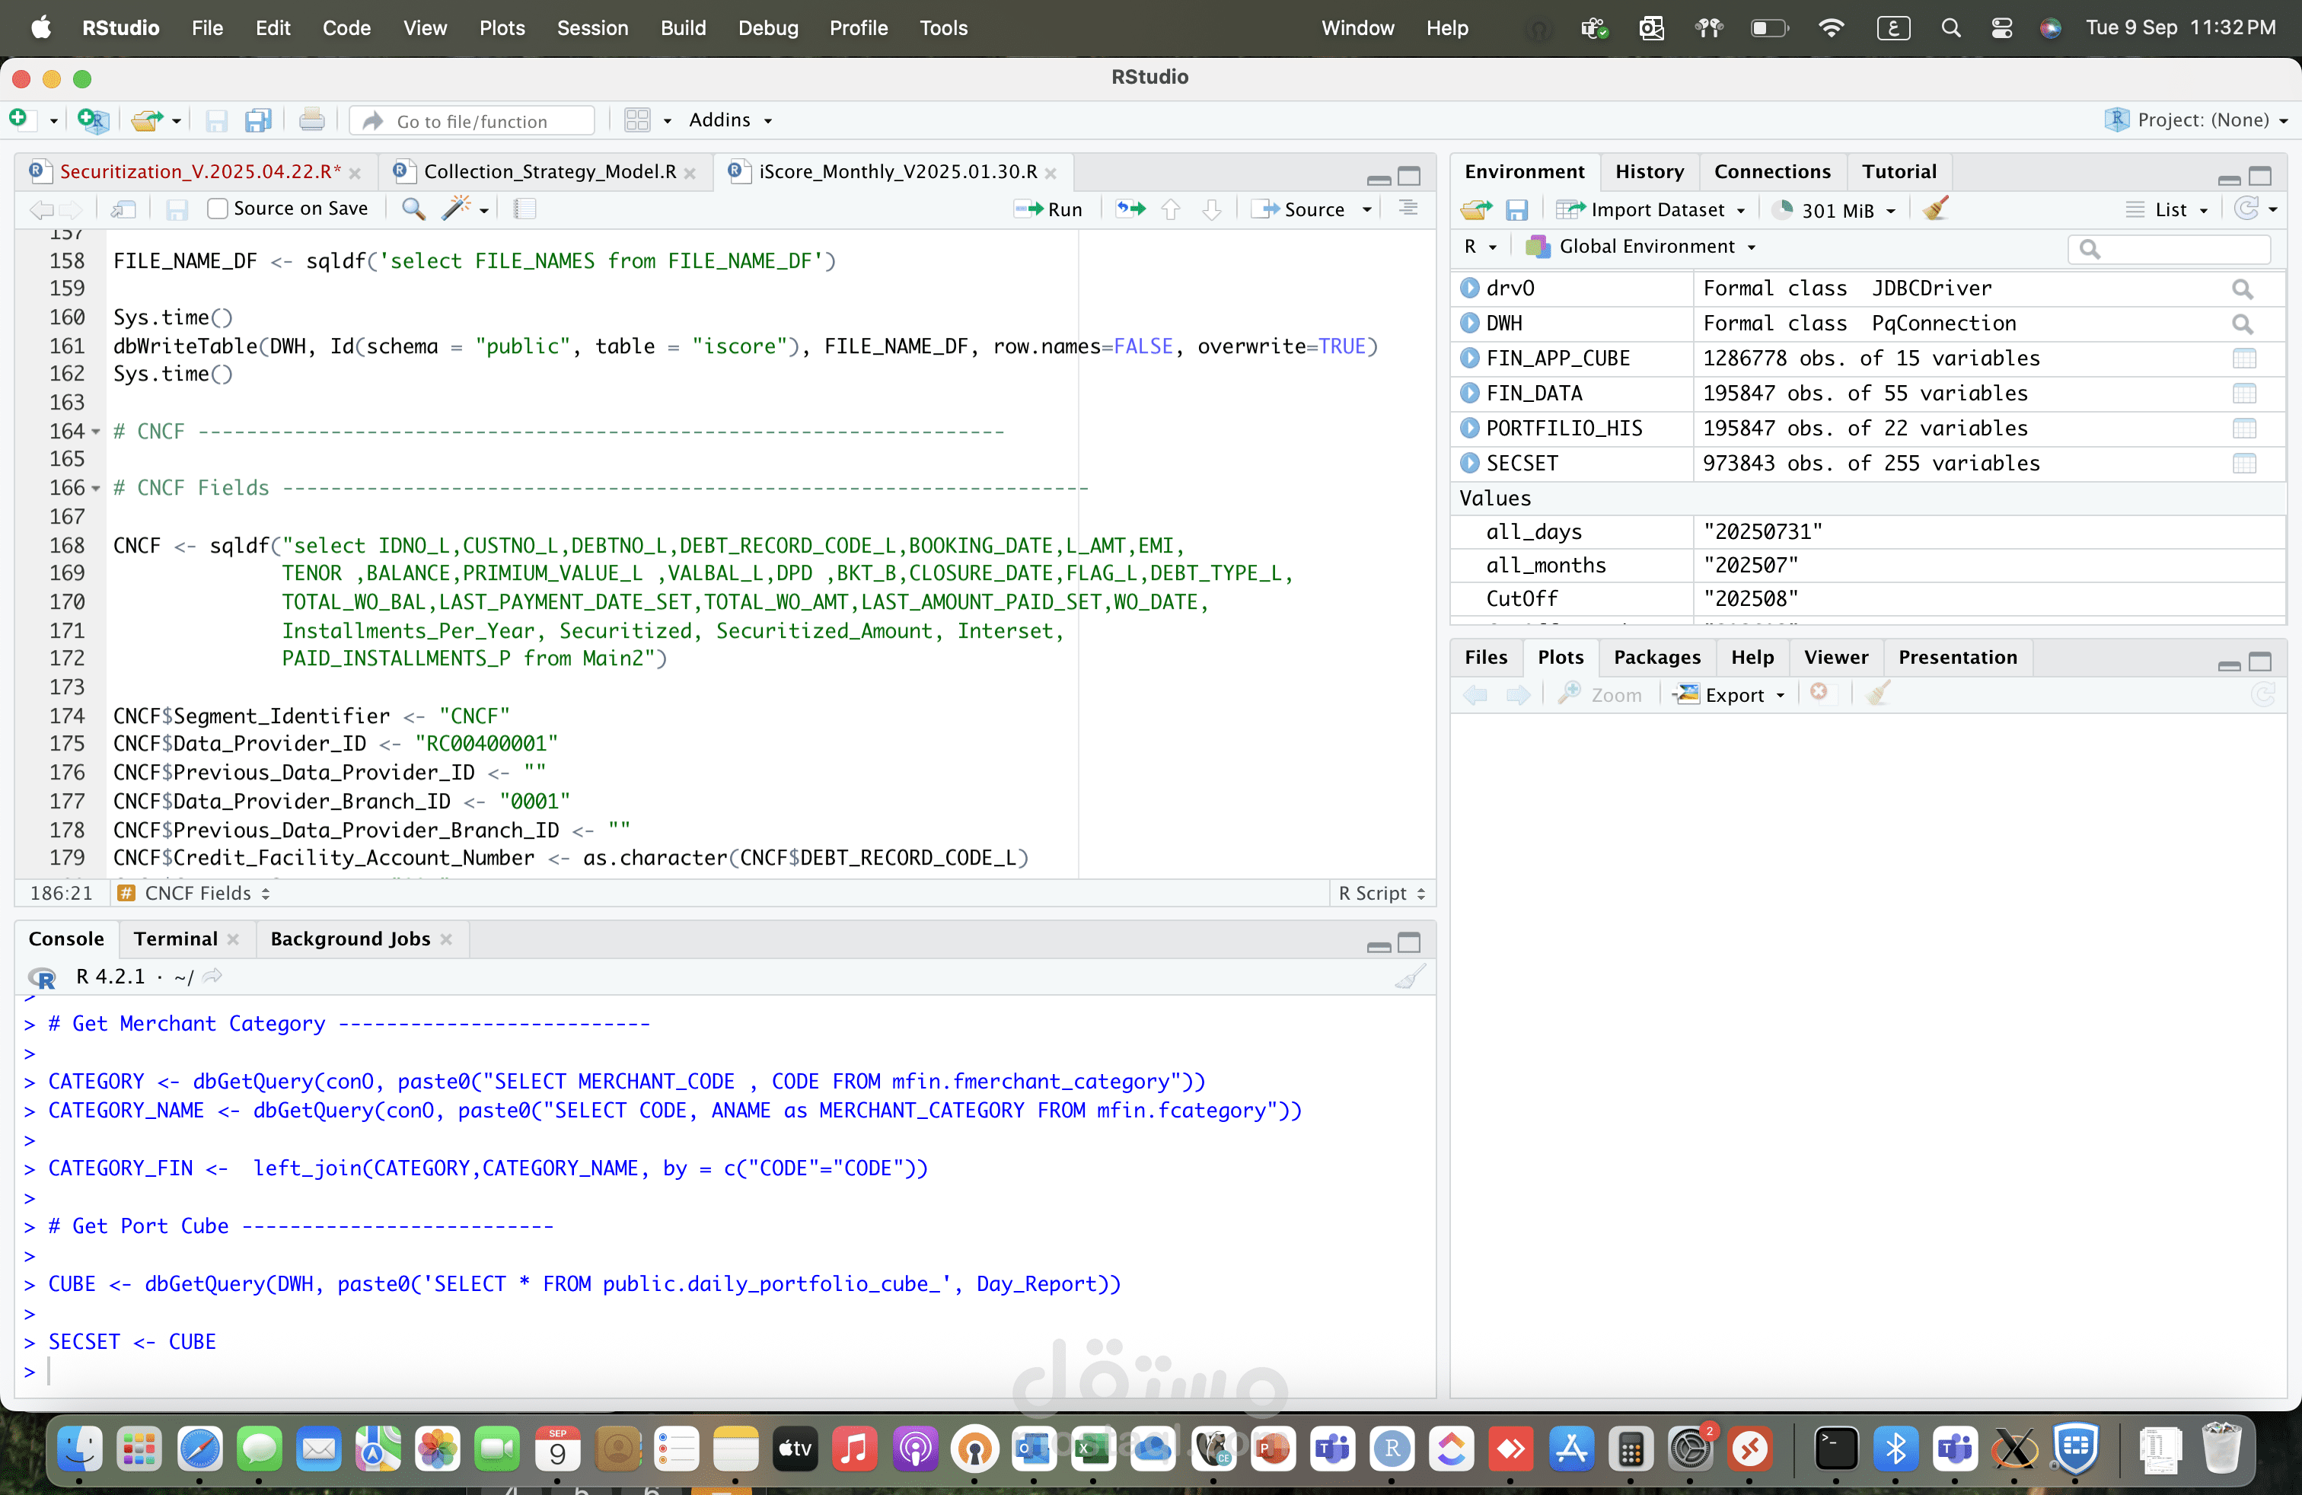
Task: Open the Addins dropdown
Action: pyautogui.click(x=730, y=120)
